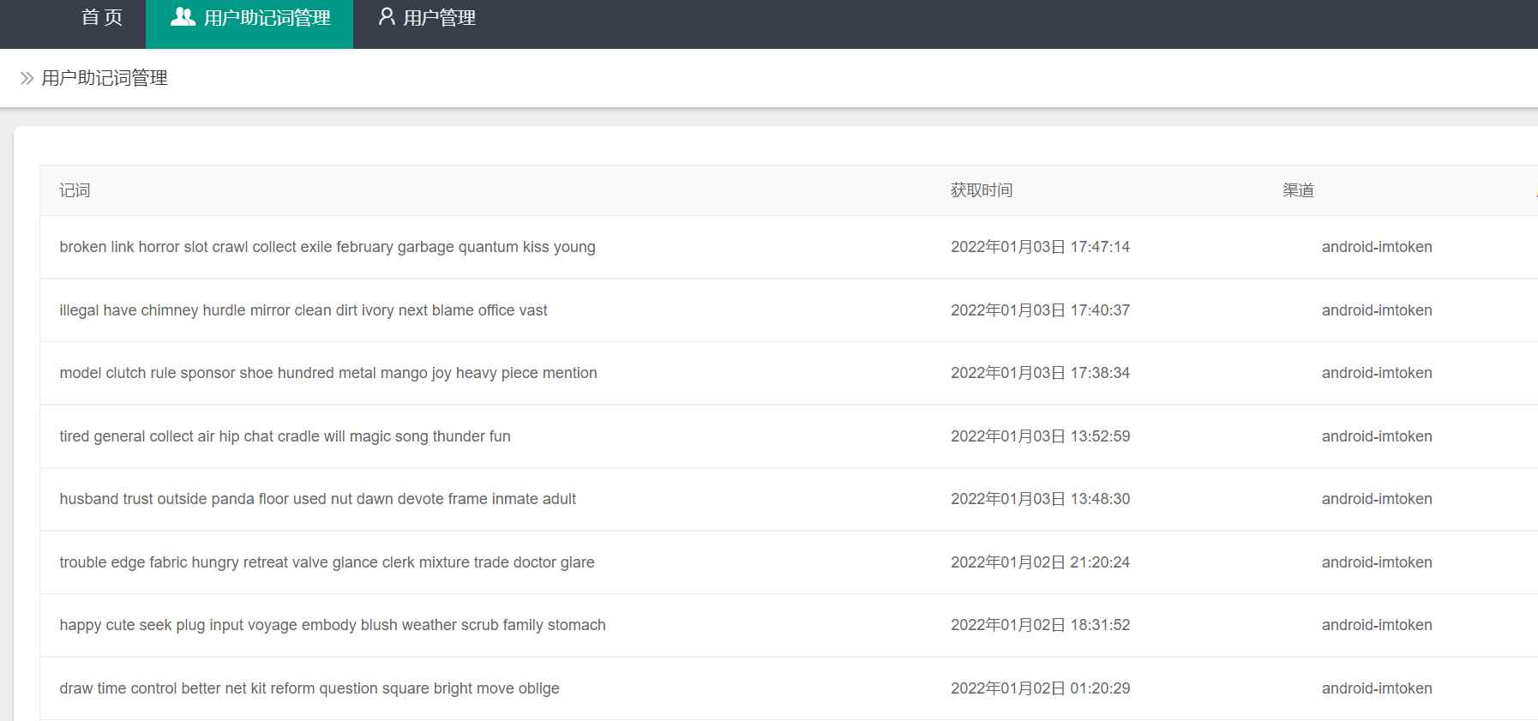The height and width of the screenshot is (721, 1538).
Task: Click the 13:52:59 timestamp cell
Action: [x=1040, y=436]
